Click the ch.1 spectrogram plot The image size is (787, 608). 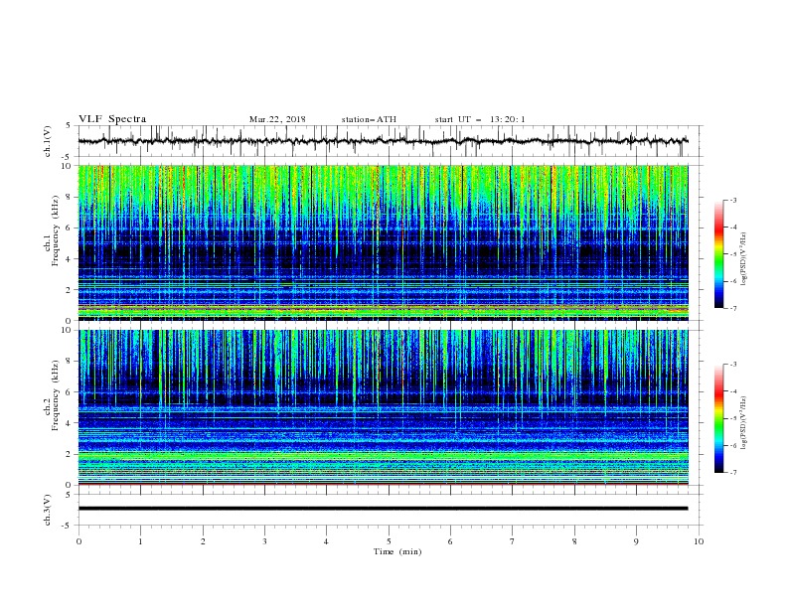[383, 242]
